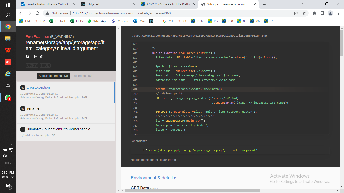Click the COPY button

point(32,65)
